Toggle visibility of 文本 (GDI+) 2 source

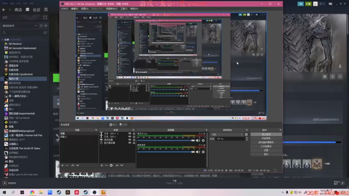[x=130, y=134]
